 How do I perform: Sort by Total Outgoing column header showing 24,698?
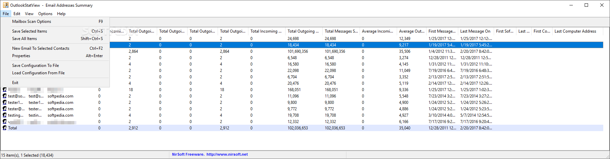pos(304,31)
